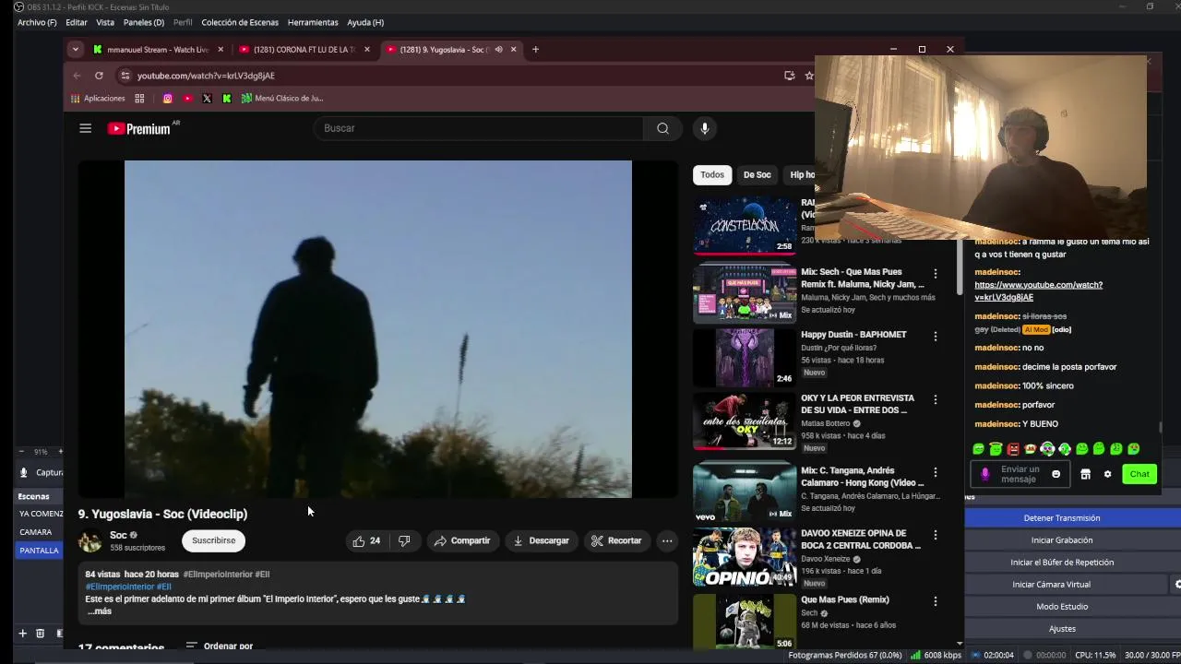Mute the tab via speaker icon
Screen dimensions: 1181x664
[498, 49]
